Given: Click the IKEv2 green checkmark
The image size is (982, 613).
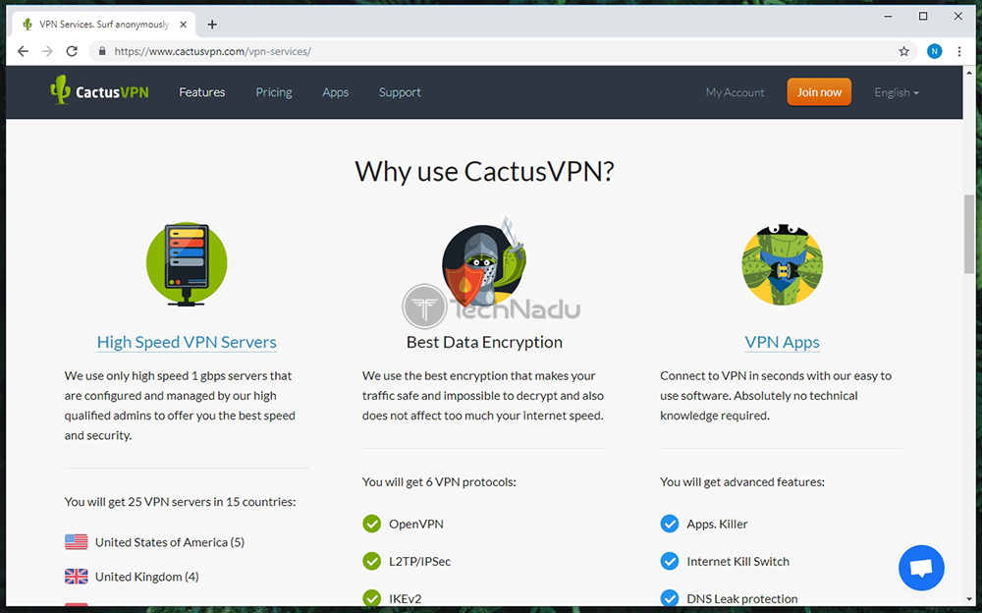Looking at the screenshot, I should 371,598.
